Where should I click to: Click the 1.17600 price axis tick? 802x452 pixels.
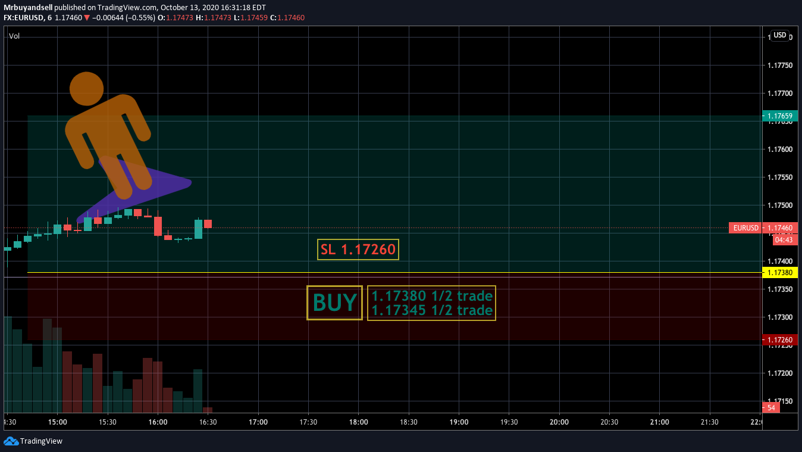(779, 149)
